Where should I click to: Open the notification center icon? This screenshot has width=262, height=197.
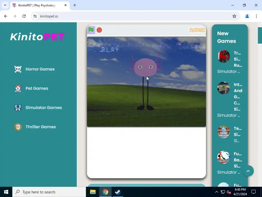[x=254, y=192]
